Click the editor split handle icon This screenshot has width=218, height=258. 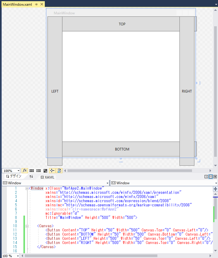(215, 189)
